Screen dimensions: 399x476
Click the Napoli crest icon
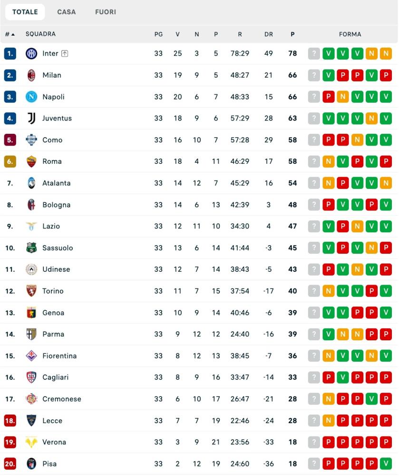point(31,97)
